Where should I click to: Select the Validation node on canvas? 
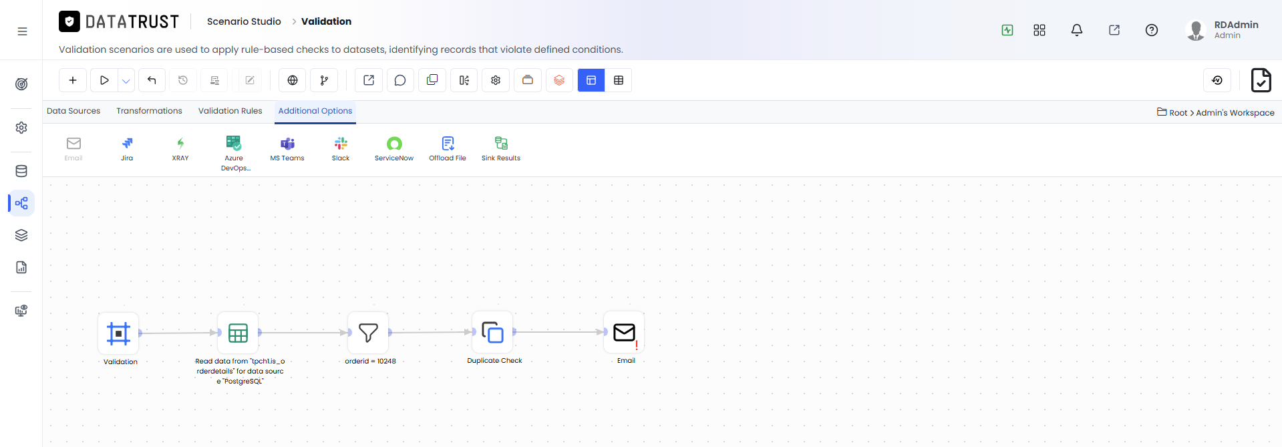click(x=118, y=333)
